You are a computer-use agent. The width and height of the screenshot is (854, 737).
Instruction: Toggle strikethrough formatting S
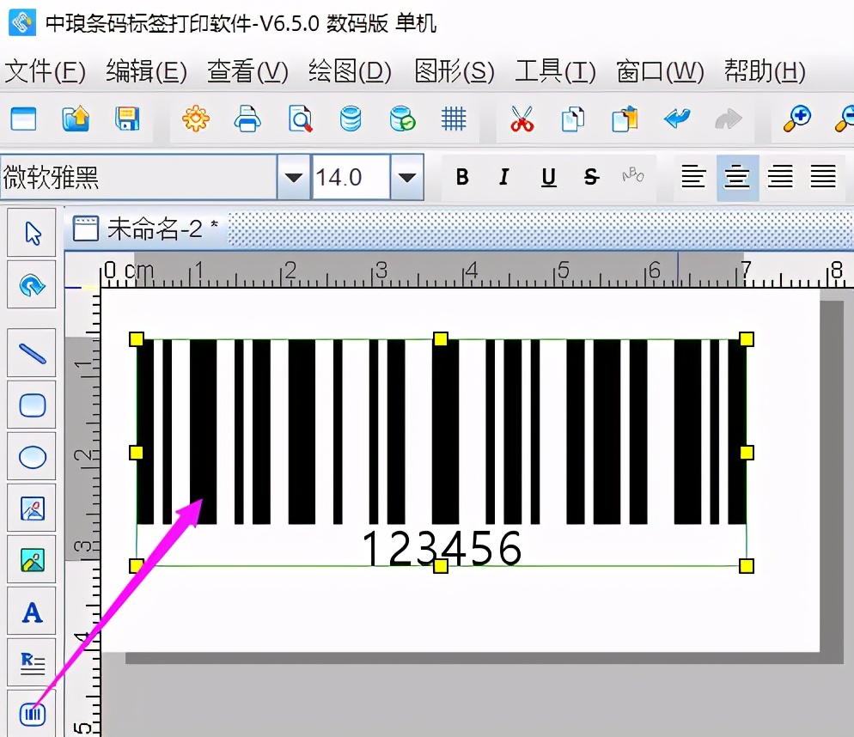point(591,177)
